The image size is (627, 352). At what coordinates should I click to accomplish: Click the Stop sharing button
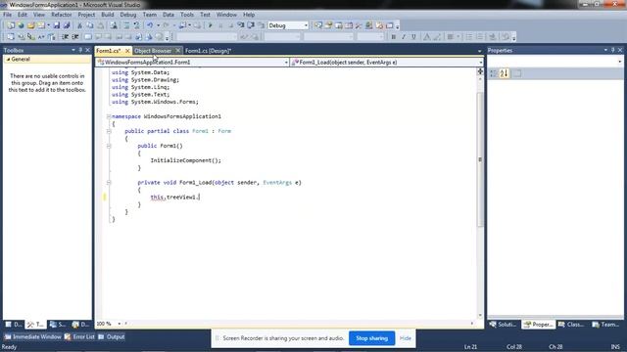[372, 338]
